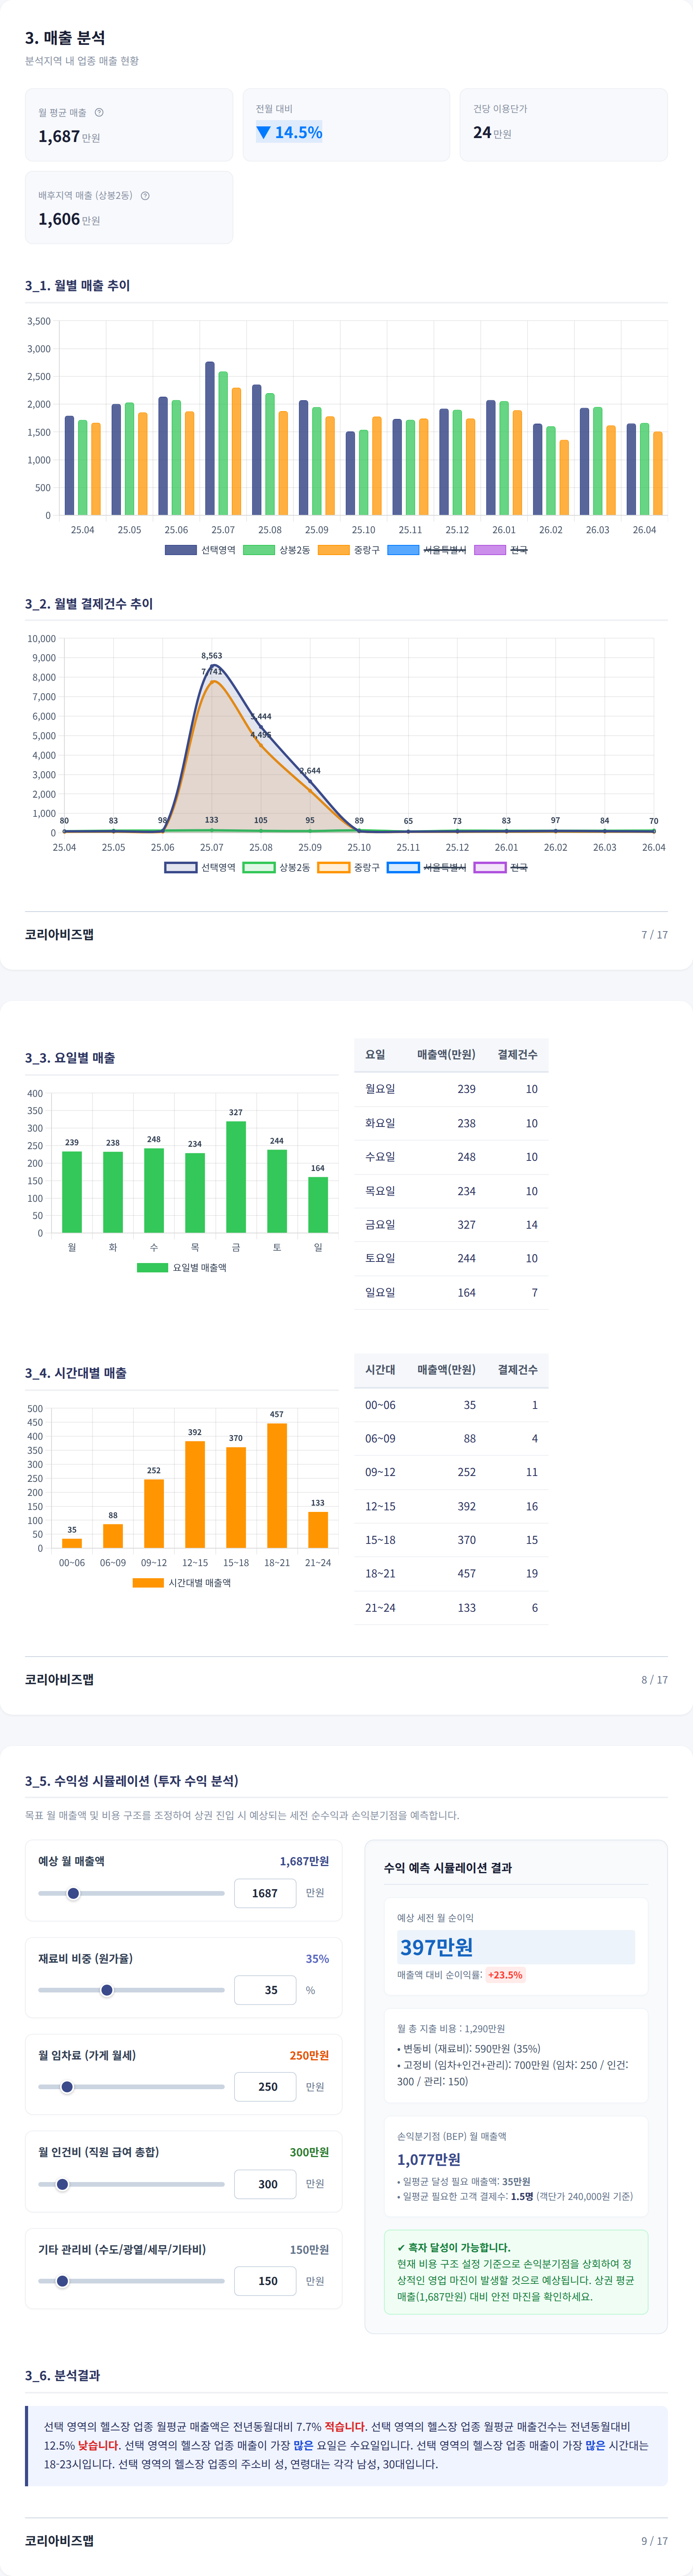The width and height of the screenshot is (693, 2576).
Task: Adjust the 월 인건비 (직원 급여 총합) slider
Action: pyautogui.click(x=131, y=2184)
